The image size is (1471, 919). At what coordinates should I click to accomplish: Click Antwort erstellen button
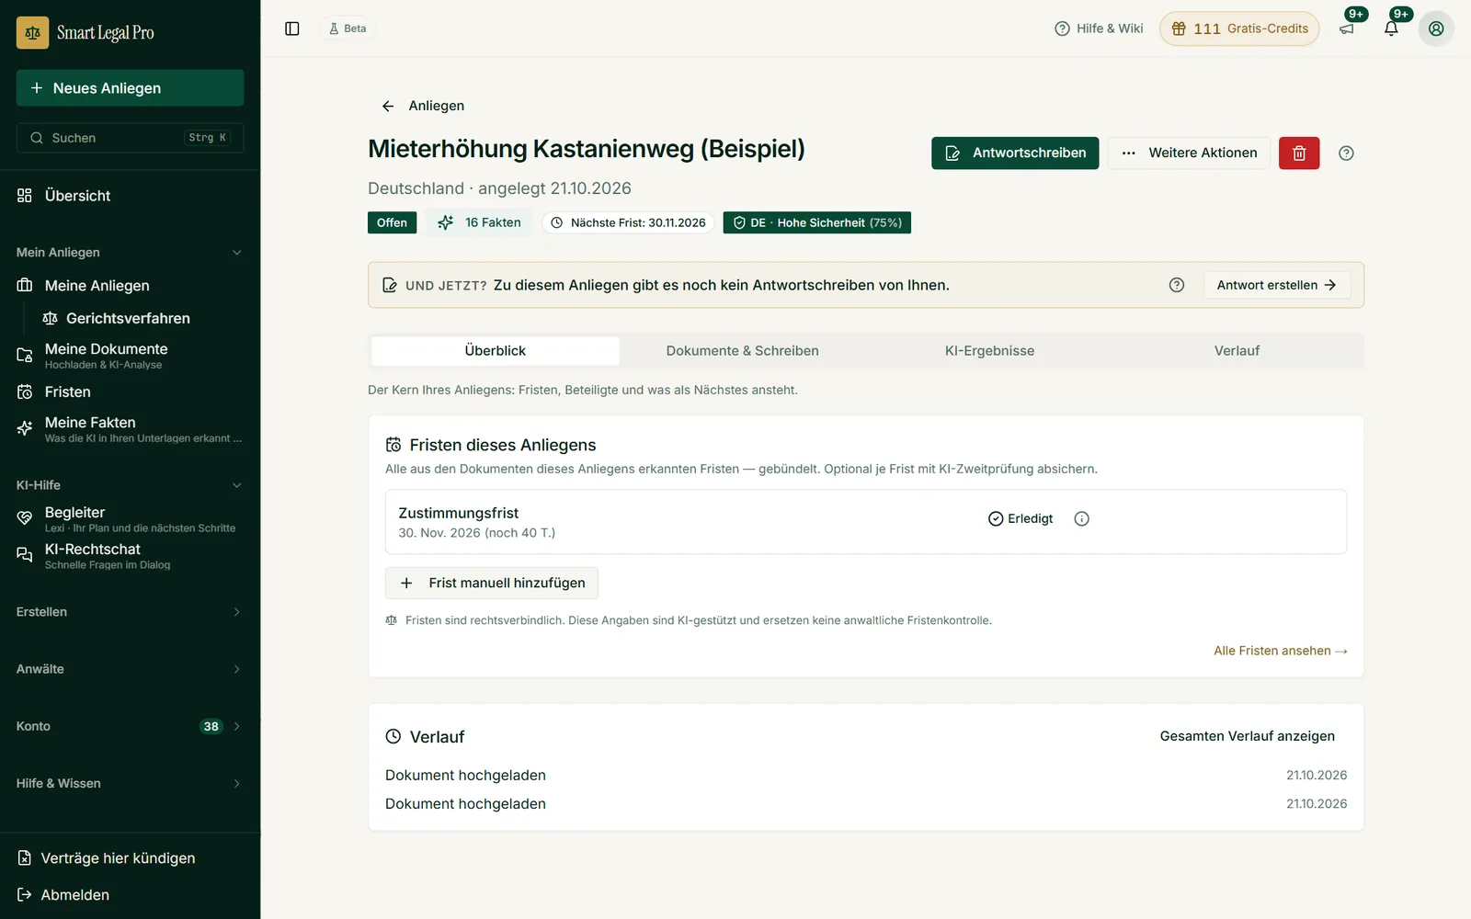point(1277,285)
